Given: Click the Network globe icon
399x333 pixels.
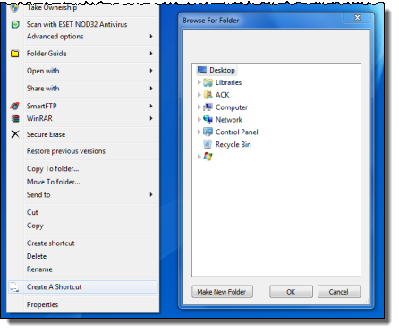Looking at the screenshot, I should point(208,119).
